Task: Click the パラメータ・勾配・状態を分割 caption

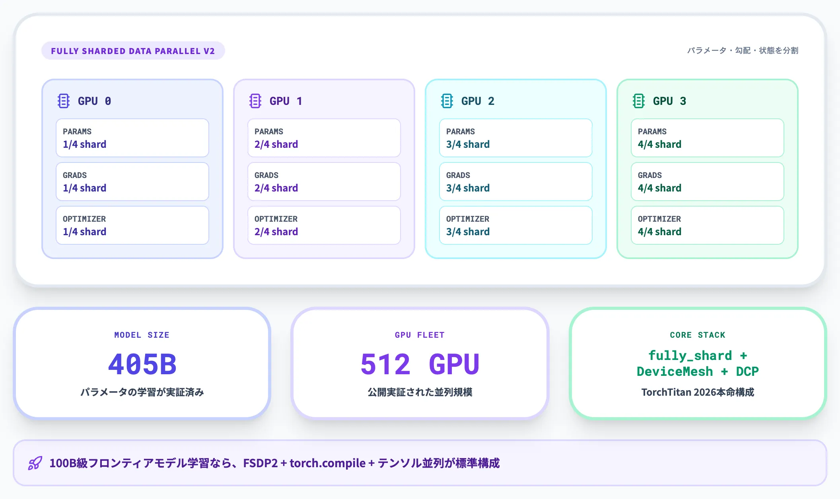Action: pyautogui.click(x=743, y=50)
